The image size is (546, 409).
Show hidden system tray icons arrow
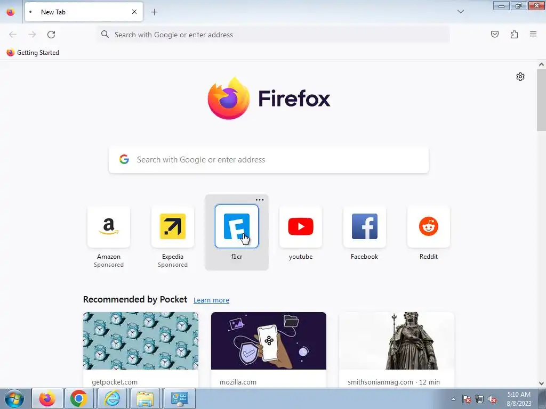[453, 399]
